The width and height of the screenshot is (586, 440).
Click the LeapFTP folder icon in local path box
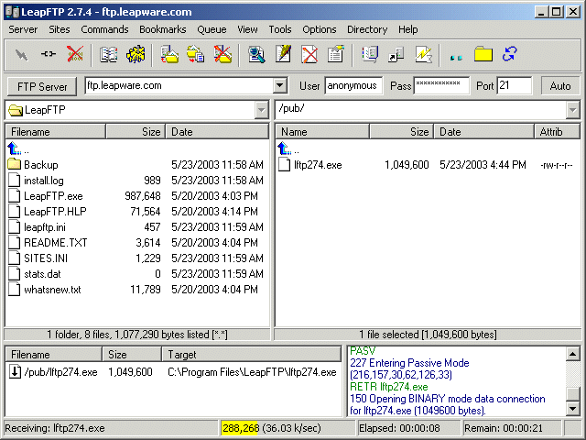coord(16,110)
